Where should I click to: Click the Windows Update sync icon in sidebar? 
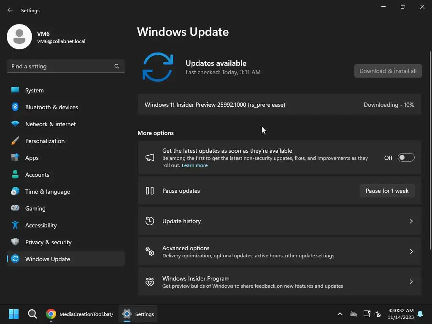point(15,259)
